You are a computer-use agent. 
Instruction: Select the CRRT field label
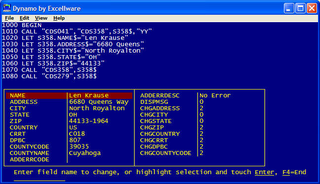click(18, 134)
